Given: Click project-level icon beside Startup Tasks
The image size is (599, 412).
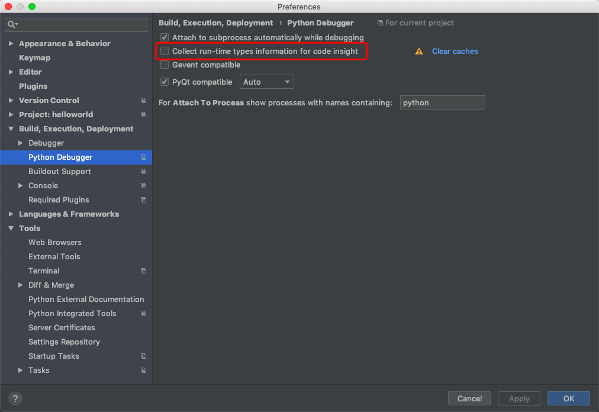Looking at the screenshot, I should tap(144, 356).
